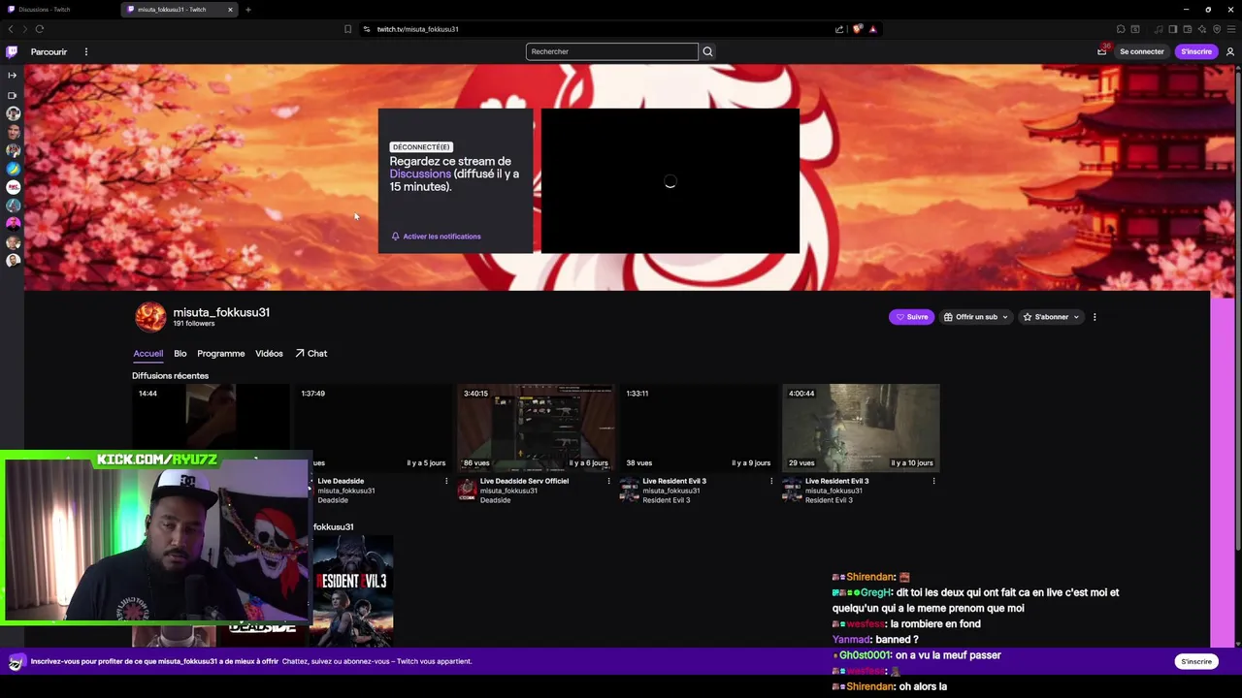Open the three-dot menu next to Parcourir
The width and height of the screenshot is (1242, 698).
[85, 51]
